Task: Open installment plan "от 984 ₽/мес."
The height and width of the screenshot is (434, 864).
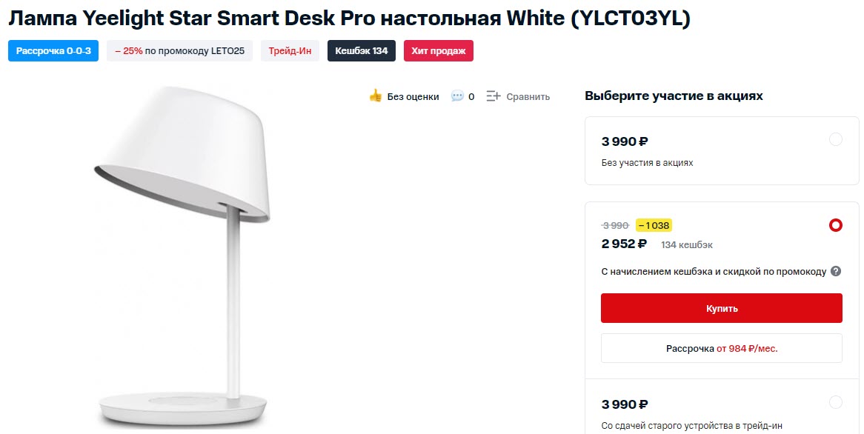Action: (x=721, y=348)
